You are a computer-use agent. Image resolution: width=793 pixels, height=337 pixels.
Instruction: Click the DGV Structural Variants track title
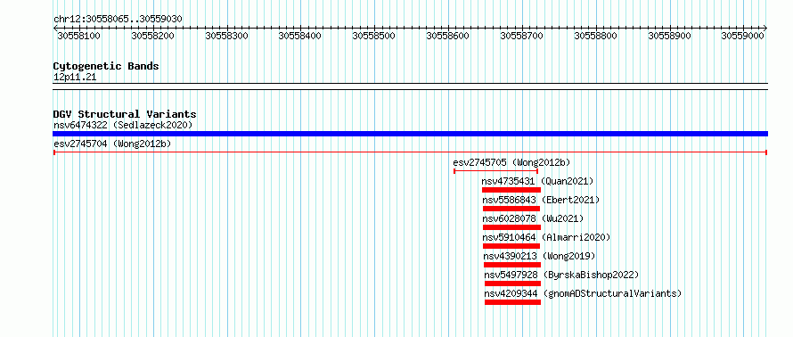pyautogui.click(x=125, y=114)
